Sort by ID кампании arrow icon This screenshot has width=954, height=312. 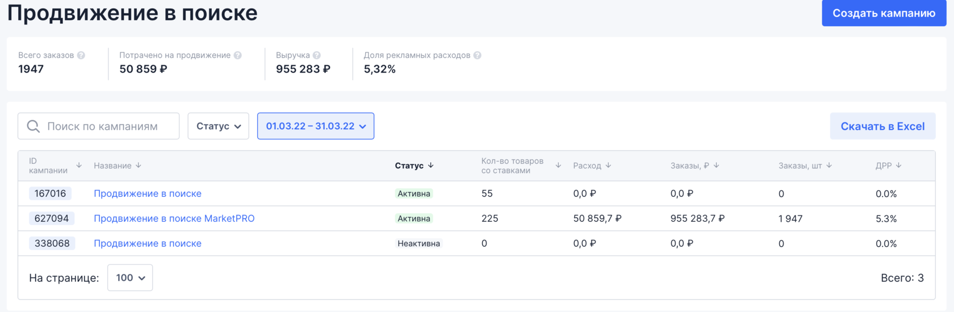tap(79, 165)
